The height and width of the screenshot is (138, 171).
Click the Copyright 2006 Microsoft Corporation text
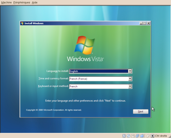[x=54, y=110]
